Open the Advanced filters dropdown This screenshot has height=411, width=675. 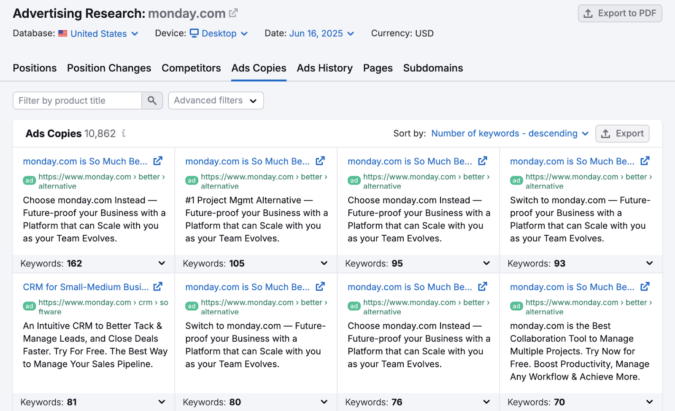216,100
